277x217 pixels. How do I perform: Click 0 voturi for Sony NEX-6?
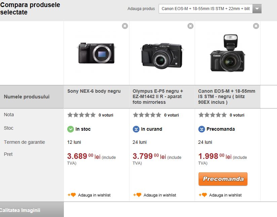pyautogui.click(x=106, y=115)
